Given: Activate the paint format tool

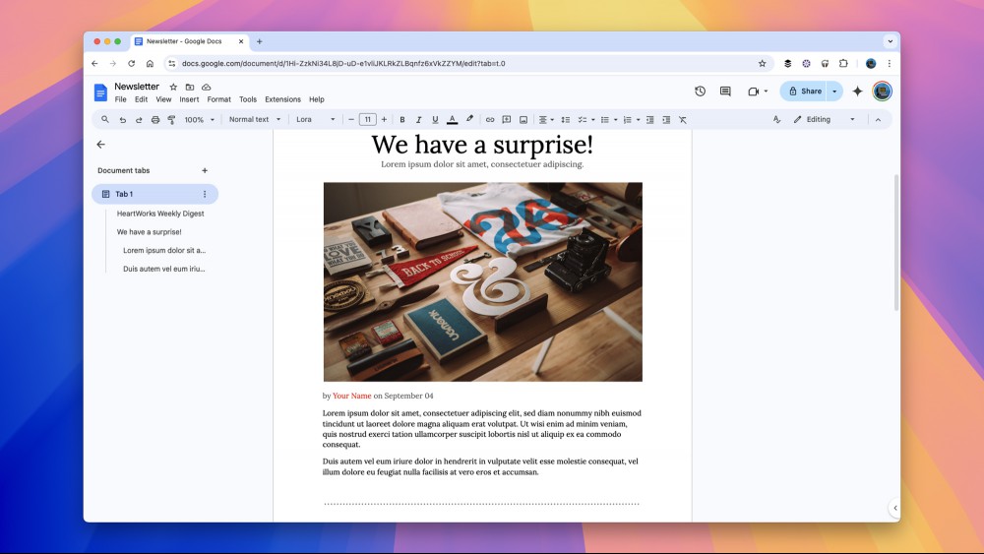Looking at the screenshot, I should pos(171,120).
